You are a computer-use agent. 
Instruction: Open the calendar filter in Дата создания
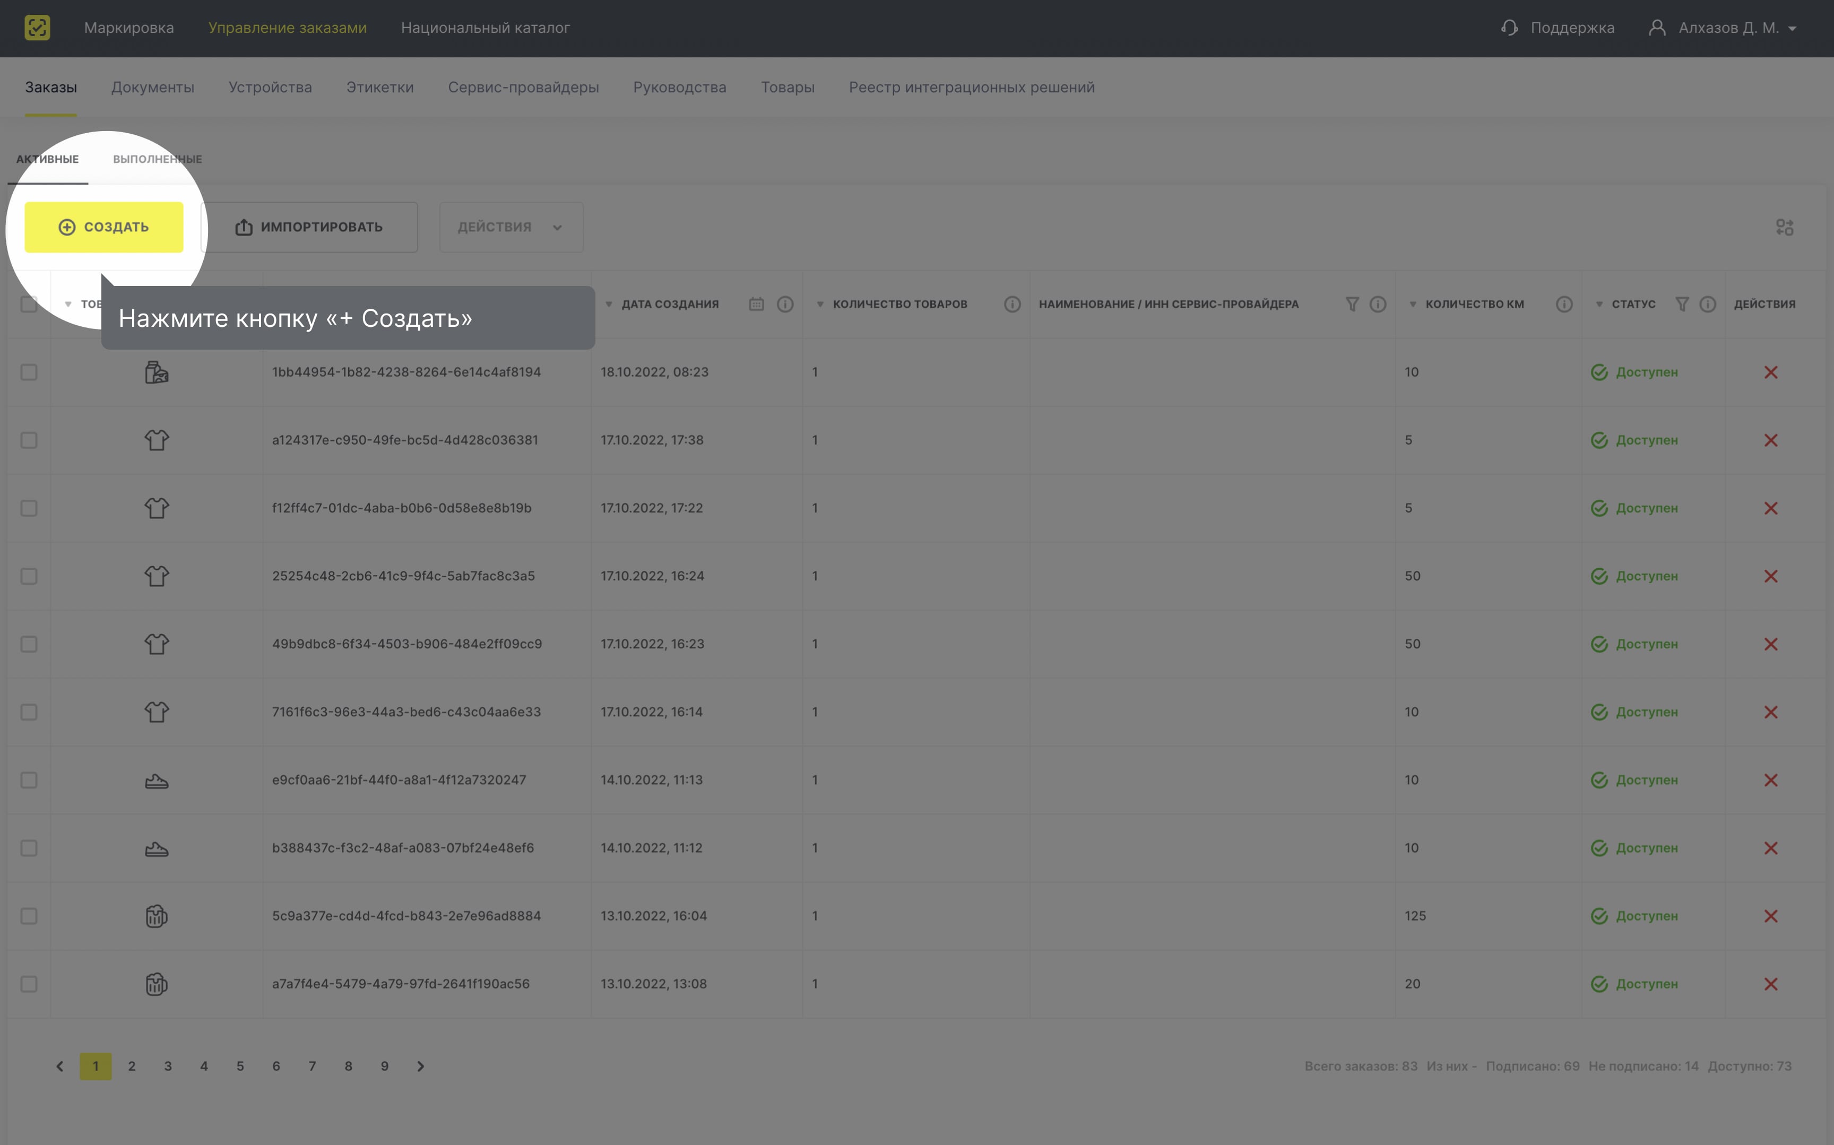click(x=756, y=305)
